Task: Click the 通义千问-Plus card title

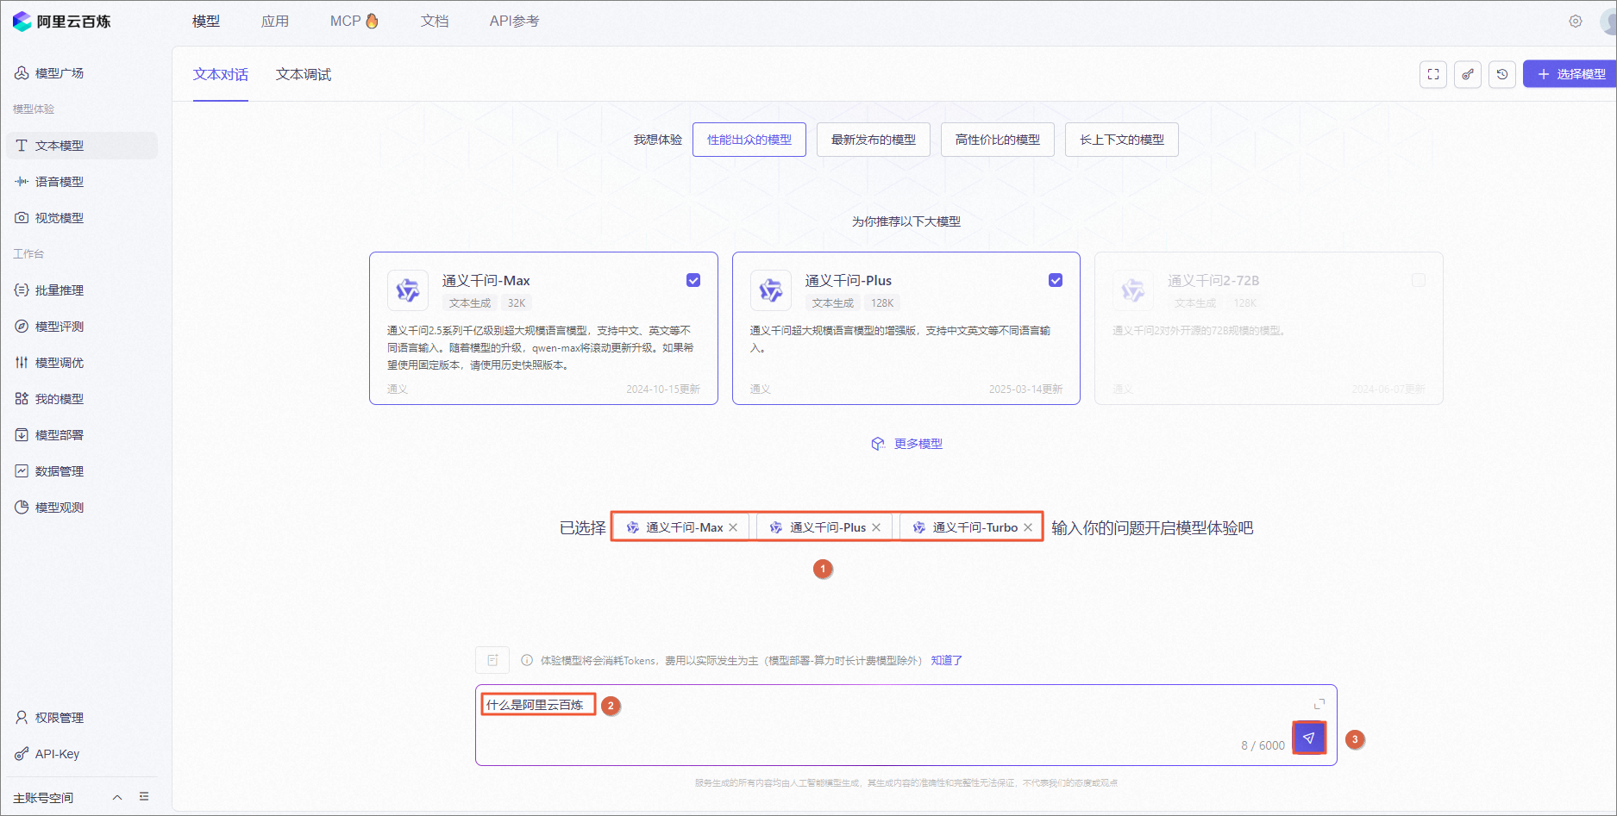Action: [x=849, y=281]
